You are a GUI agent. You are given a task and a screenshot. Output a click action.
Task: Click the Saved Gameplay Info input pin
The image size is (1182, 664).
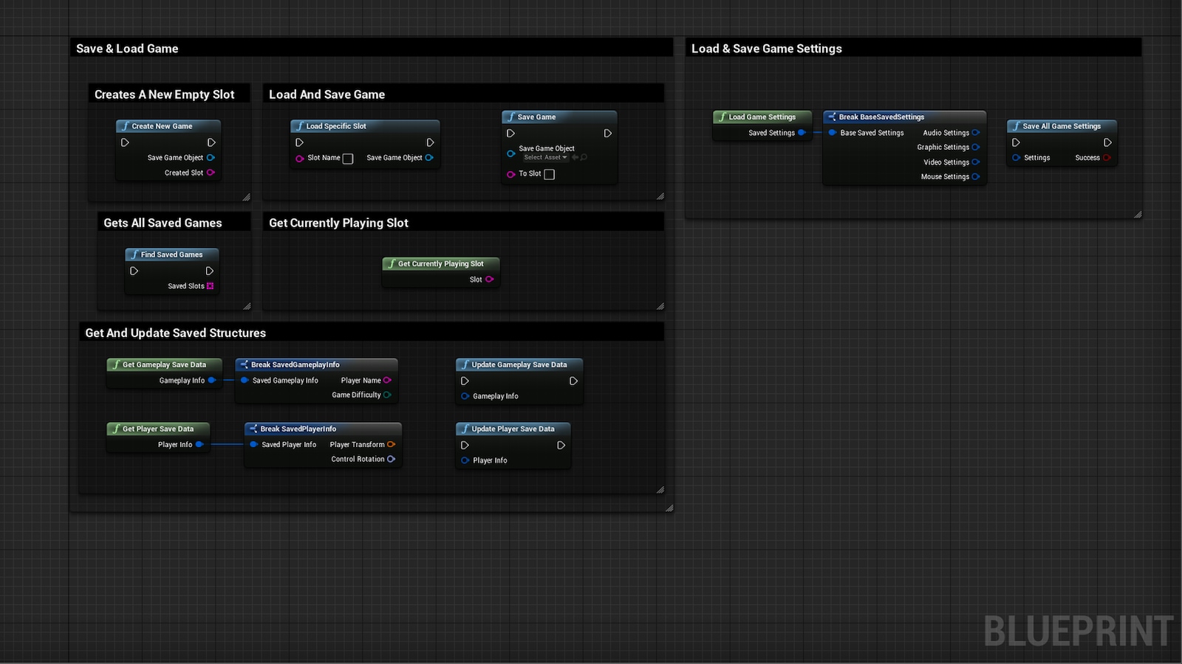245,381
